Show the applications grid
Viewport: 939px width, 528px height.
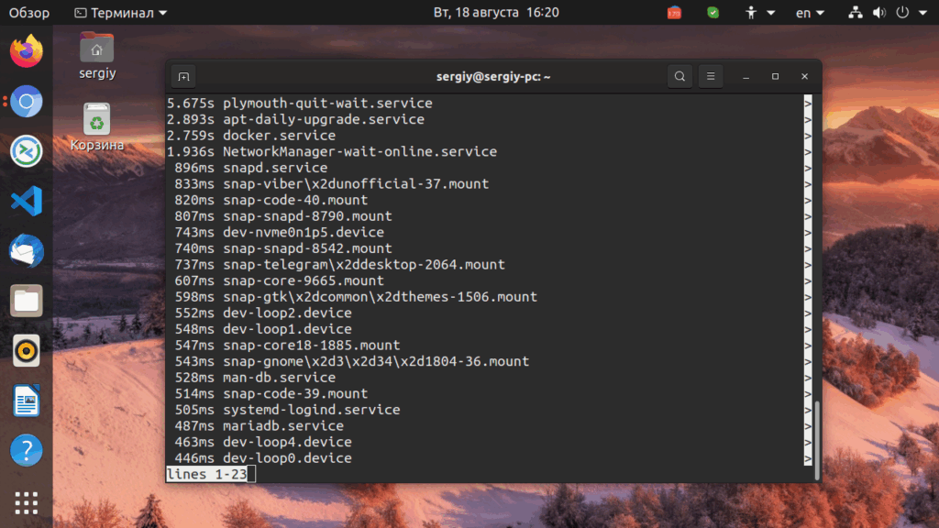pyautogui.click(x=27, y=503)
